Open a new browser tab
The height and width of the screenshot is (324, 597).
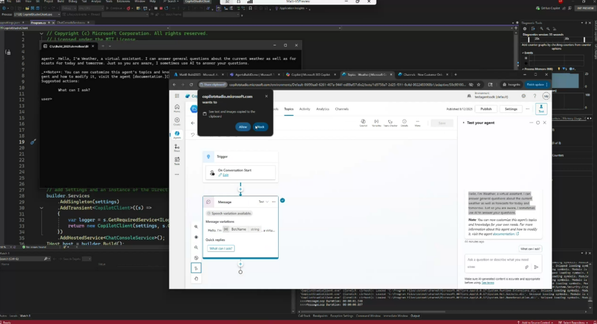[x=455, y=75]
